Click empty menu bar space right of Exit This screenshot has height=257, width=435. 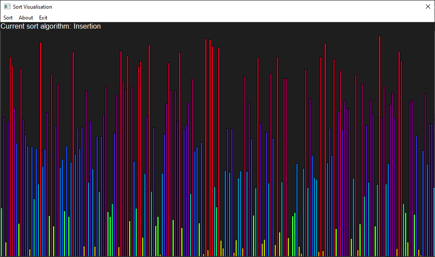tap(217, 18)
